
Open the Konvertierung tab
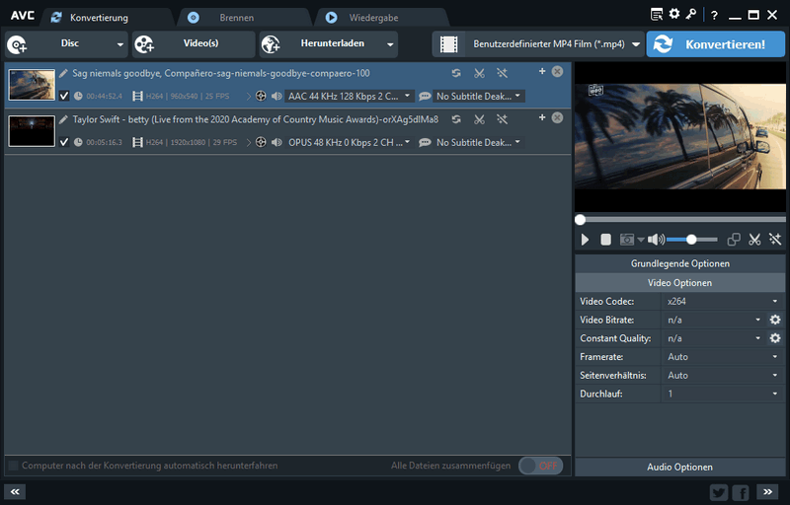[99, 18]
